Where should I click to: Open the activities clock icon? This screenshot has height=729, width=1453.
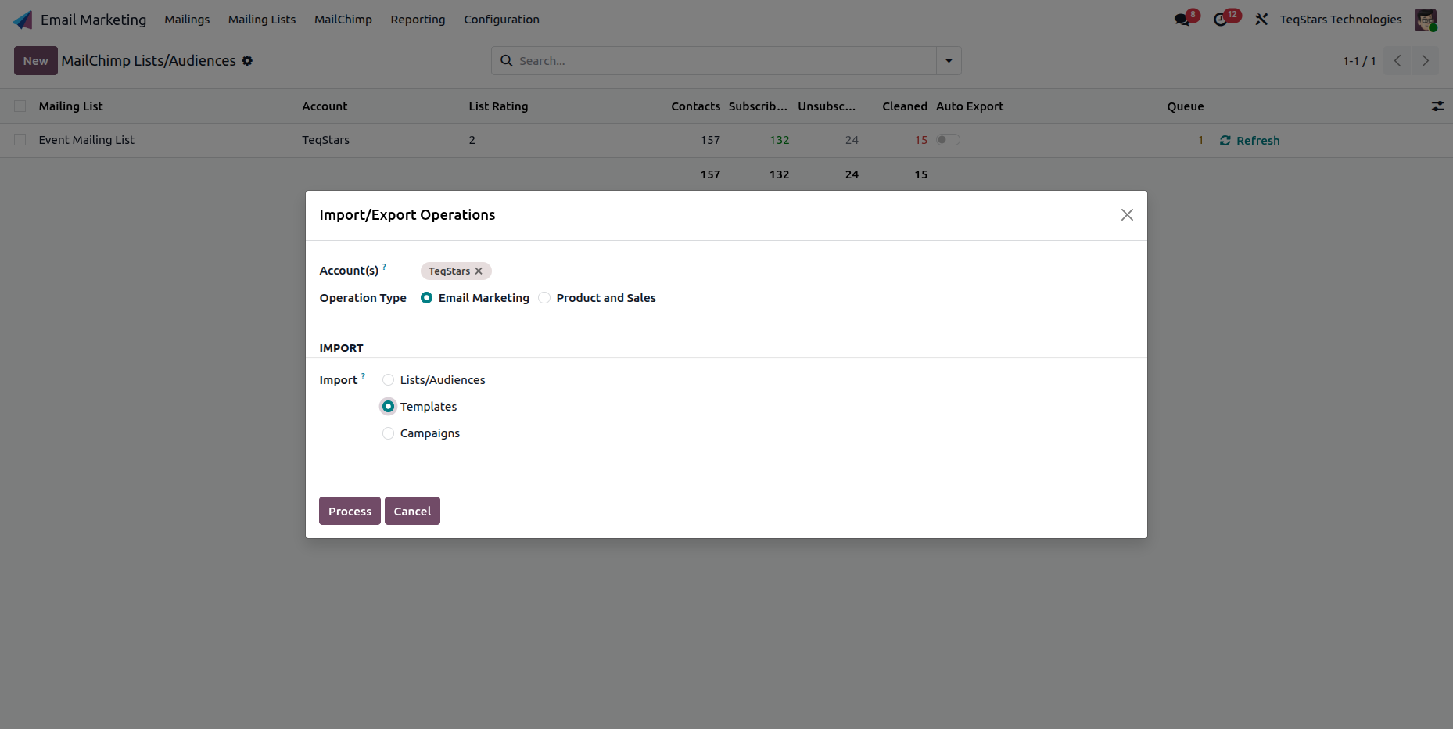click(x=1221, y=20)
